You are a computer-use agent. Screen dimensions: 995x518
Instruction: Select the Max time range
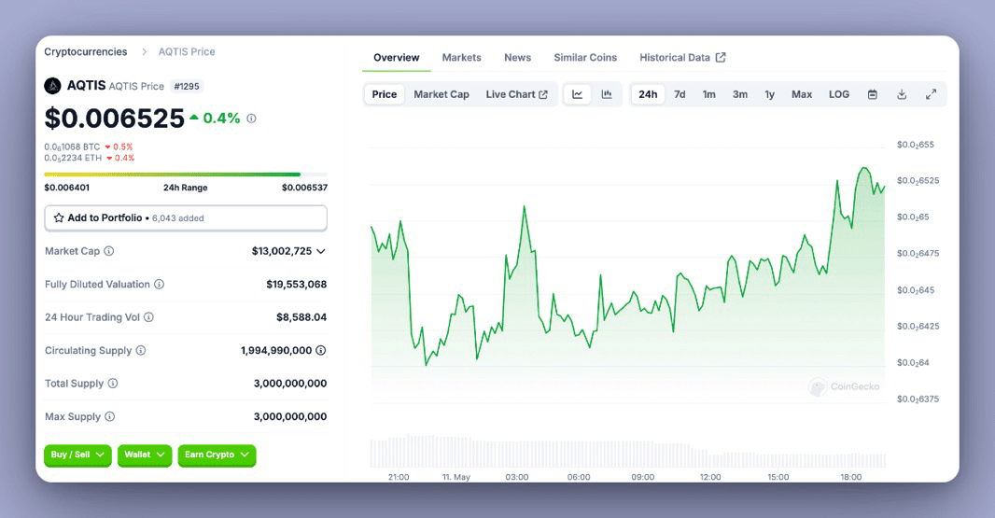point(802,94)
